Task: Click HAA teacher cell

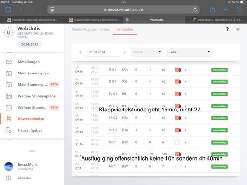Action: [125, 70]
